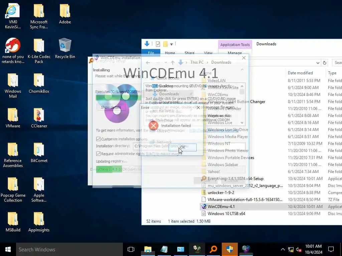The width and height of the screenshot is (342, 256).
Task: Toggle Require administrator rights checkbox
Action: (99, 154)
